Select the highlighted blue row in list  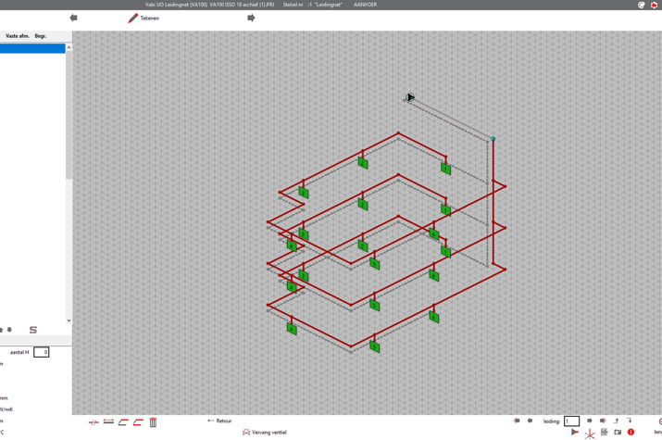(32, 48)
